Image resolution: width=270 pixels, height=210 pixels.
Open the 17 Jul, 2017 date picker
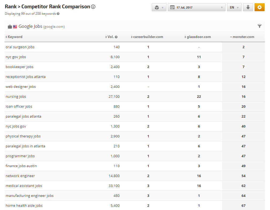[x=196, y=7]
